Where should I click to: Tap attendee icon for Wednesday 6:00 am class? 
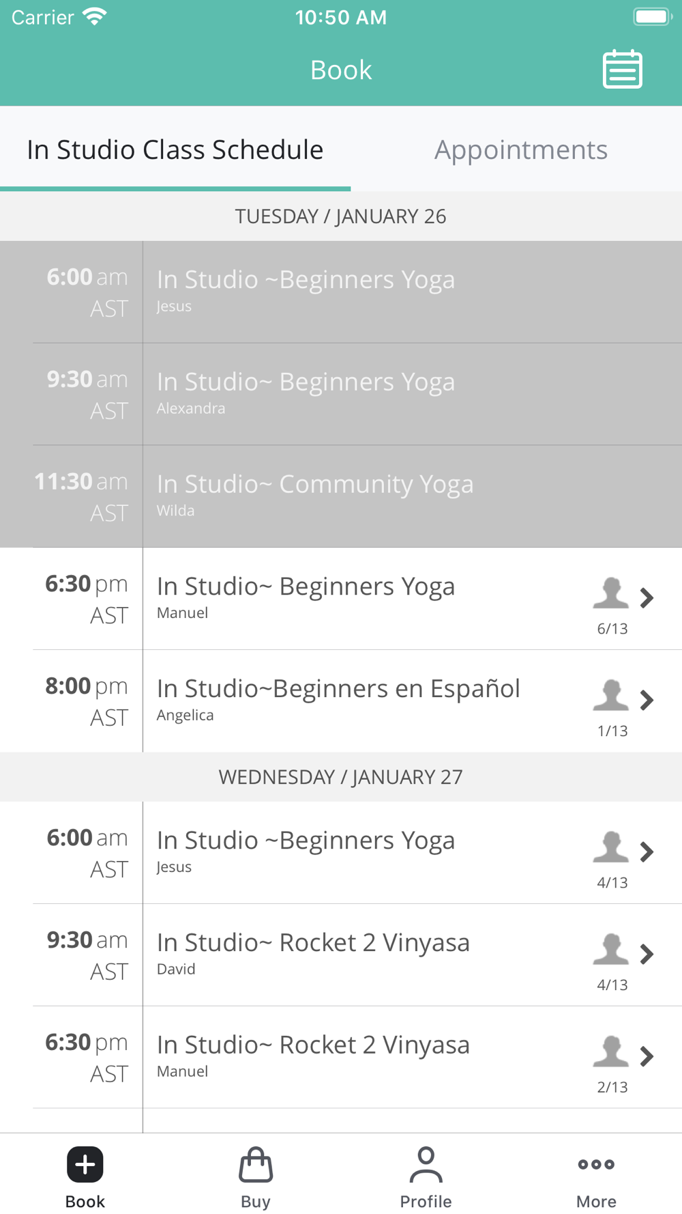click(x=610, y=847)
